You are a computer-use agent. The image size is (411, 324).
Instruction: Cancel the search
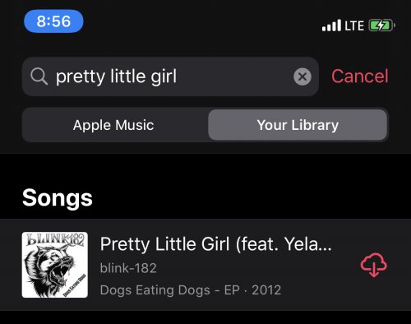360,76
